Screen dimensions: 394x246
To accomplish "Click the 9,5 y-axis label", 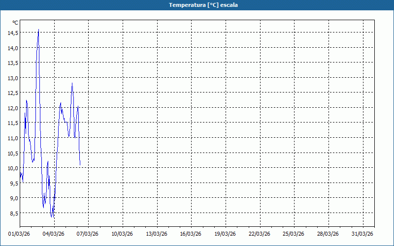I will (14, 183).
